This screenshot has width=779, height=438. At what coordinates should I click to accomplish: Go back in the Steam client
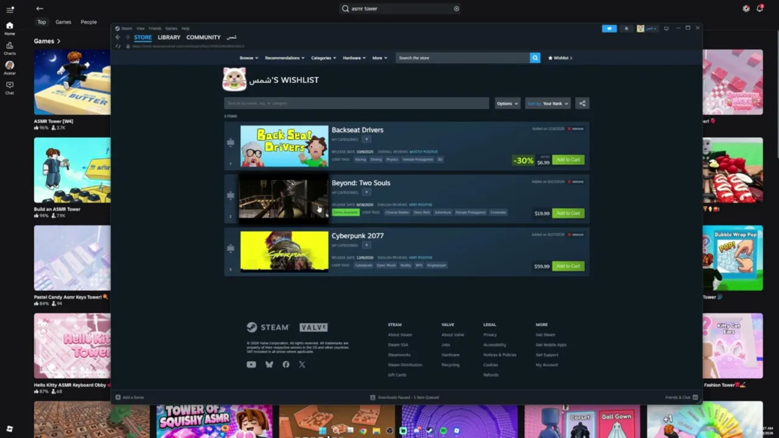(x=118, y=37)
